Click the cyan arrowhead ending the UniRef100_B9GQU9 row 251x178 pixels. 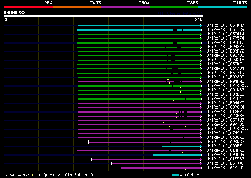coord(201,155)
